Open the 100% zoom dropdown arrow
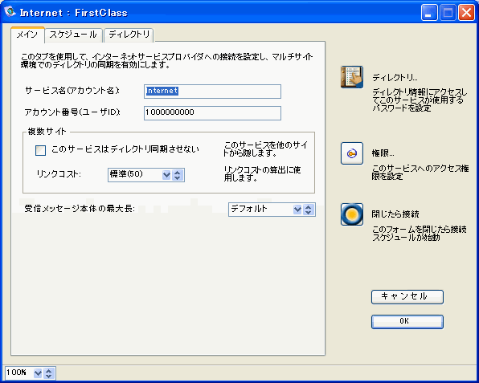This screenshot has height=383, width=479. click(38, 373)
